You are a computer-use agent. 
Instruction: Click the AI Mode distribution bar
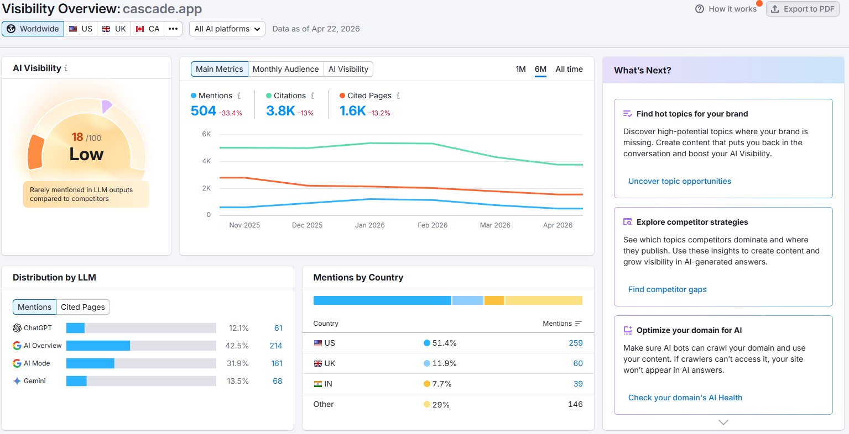pyautogui.click(x=141, y=363)
